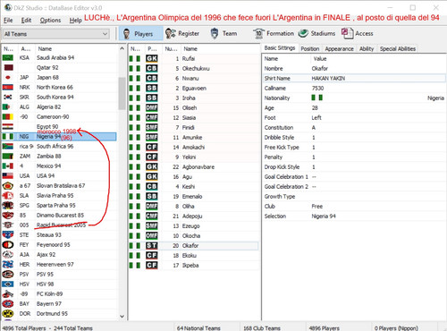Select Nigeria 94 team row

click(x=59, y=137)
